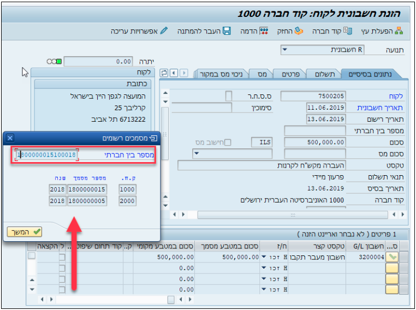Toggle the ל checkbox on fourth item row

pos(62,290)
